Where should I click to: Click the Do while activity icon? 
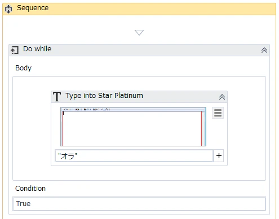[15, 50]
